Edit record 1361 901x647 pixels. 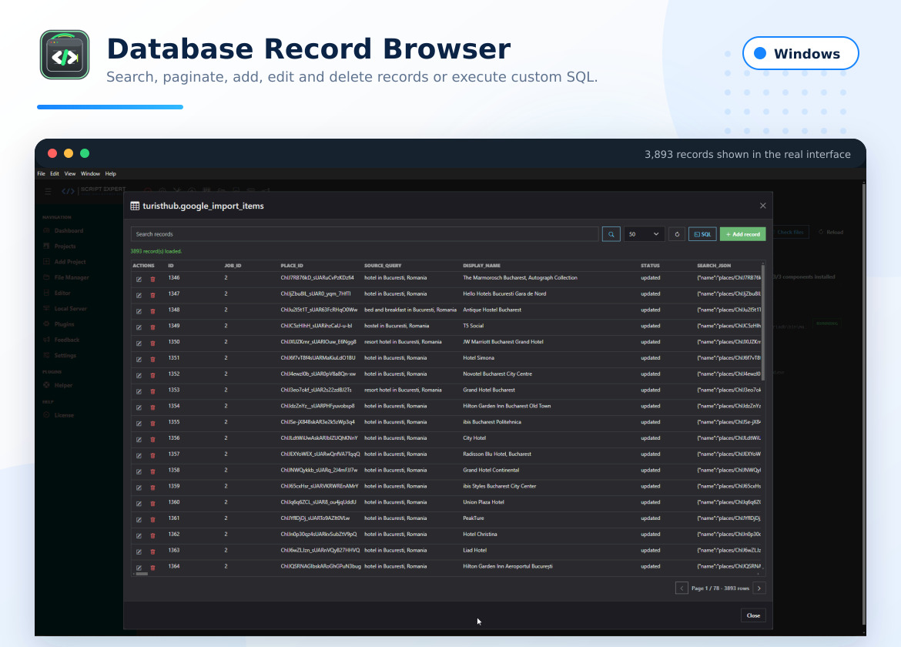pos(139,520)
